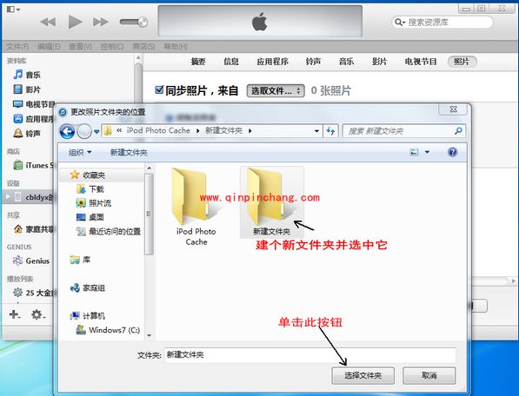
Task: Click the dialog back arrow button
Action: click(67, 131)
